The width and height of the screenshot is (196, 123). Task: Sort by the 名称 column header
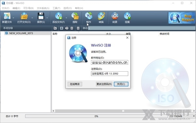coord(55,34)
